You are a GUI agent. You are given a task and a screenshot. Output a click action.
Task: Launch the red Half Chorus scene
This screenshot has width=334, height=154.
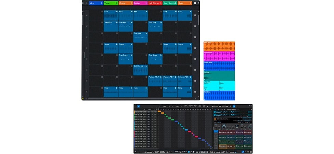[161, 3]
